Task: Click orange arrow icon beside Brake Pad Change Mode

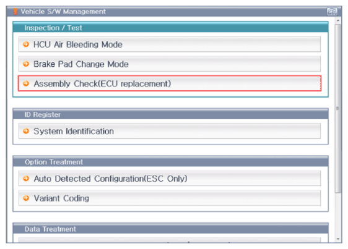Action: [x=26, y=64]
